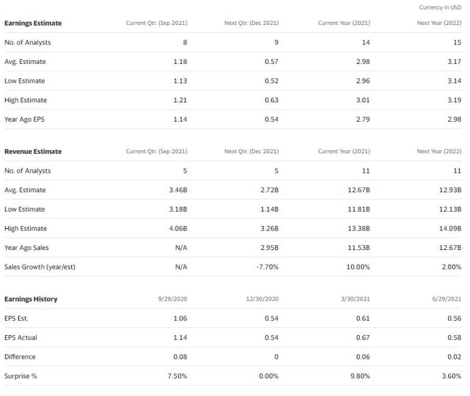Viewport: 470px width, 396px height.
Task: Select the Next Year (2022) earnings column header
Action: (439, 23)
